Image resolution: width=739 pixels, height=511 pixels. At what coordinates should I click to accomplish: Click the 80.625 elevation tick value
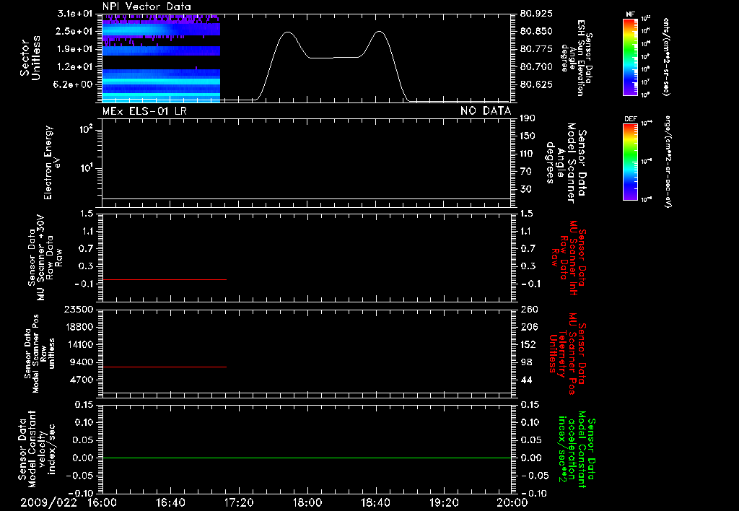pyautogui.click(x=536, y=85)
